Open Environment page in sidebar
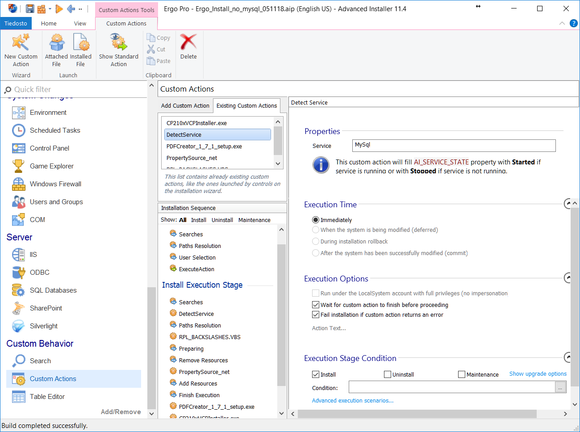 tap(48, 113)
